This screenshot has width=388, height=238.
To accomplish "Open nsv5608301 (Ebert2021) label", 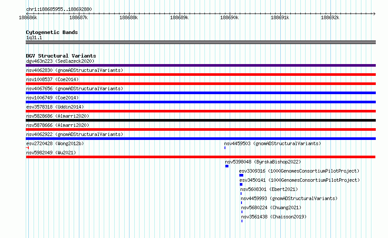I will pos(269,189).
